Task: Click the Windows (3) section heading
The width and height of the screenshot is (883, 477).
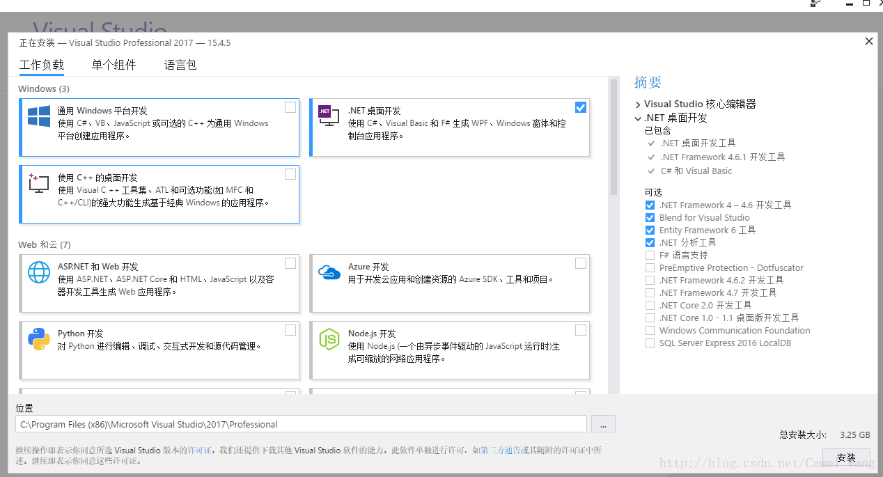Action: click(x=44, y=89)
